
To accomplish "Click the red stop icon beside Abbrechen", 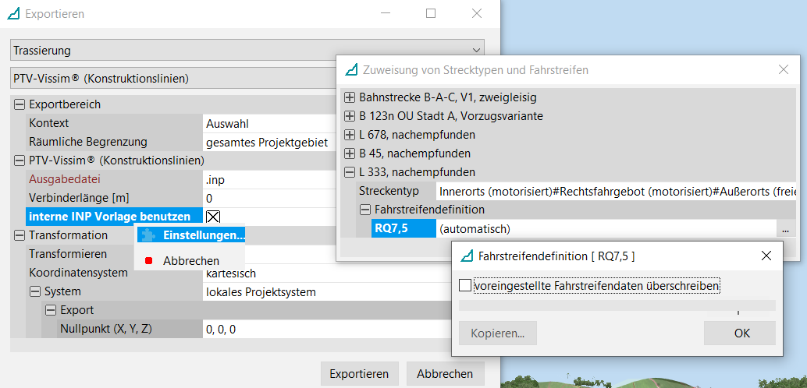I will pos(149,260).
